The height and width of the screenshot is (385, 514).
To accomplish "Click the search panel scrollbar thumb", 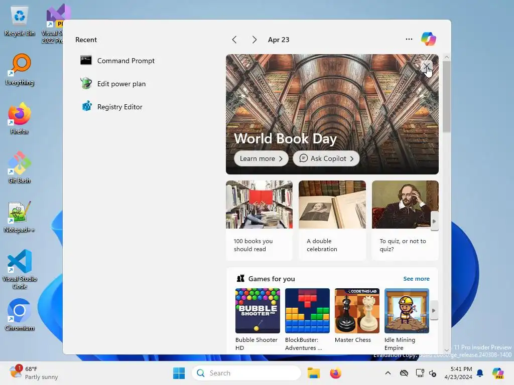I will tap(446, 97).
